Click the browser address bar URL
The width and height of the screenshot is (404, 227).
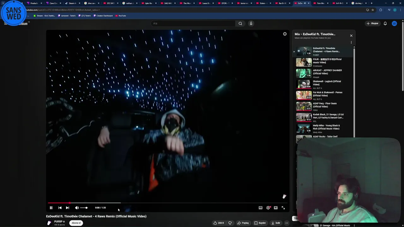63,10
